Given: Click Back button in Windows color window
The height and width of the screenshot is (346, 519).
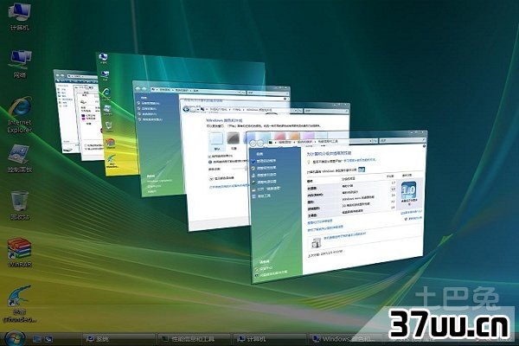Looking at the screenshot, I should coord(186,109).
